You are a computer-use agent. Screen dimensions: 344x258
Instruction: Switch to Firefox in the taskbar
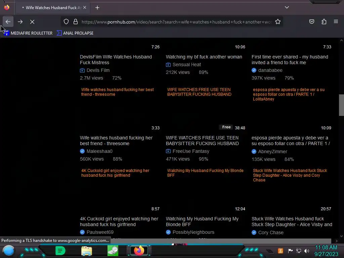pyautogui.click(x=139, y=251)
